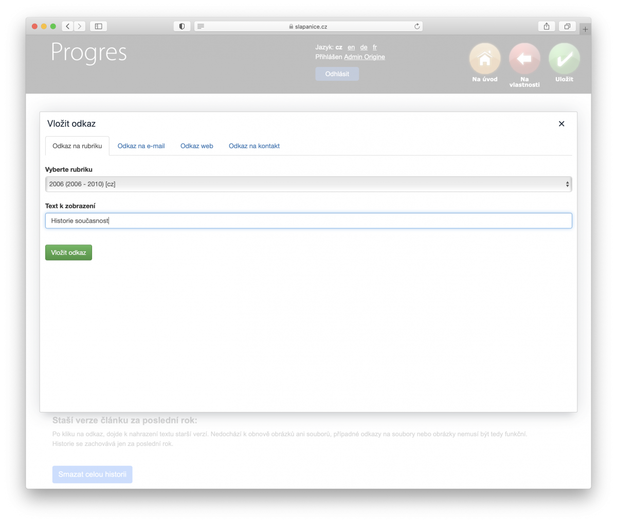Click Safari's back navigation arrow
Viewport: 617px width, 523px height.
point(68,26)
